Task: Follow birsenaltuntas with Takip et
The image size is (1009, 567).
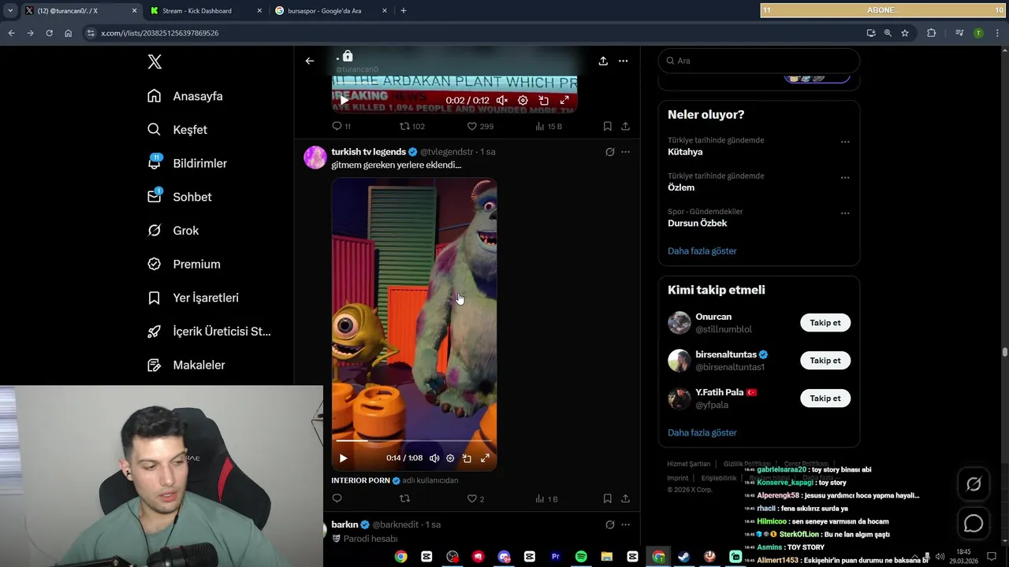Action: point(825,361)
